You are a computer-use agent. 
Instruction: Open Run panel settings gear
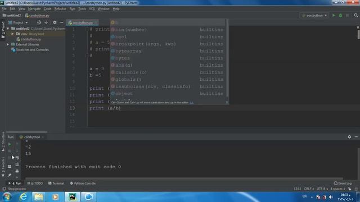349,137
